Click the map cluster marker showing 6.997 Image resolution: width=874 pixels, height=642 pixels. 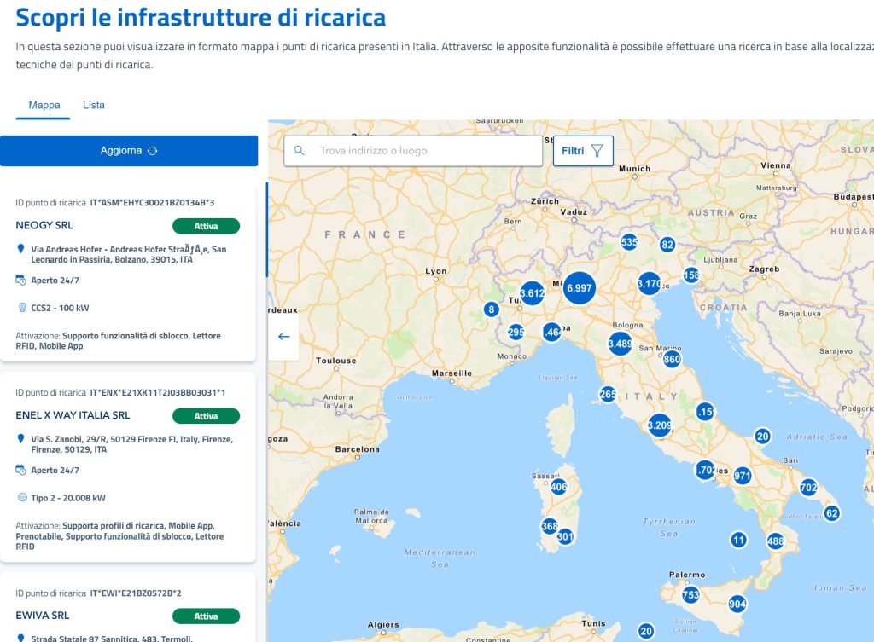(579, 288)
